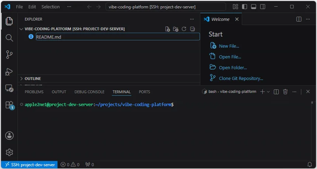This screenshot has height=169, width=317.
Task: Open Manage gear settings menu
Action: 9,152
